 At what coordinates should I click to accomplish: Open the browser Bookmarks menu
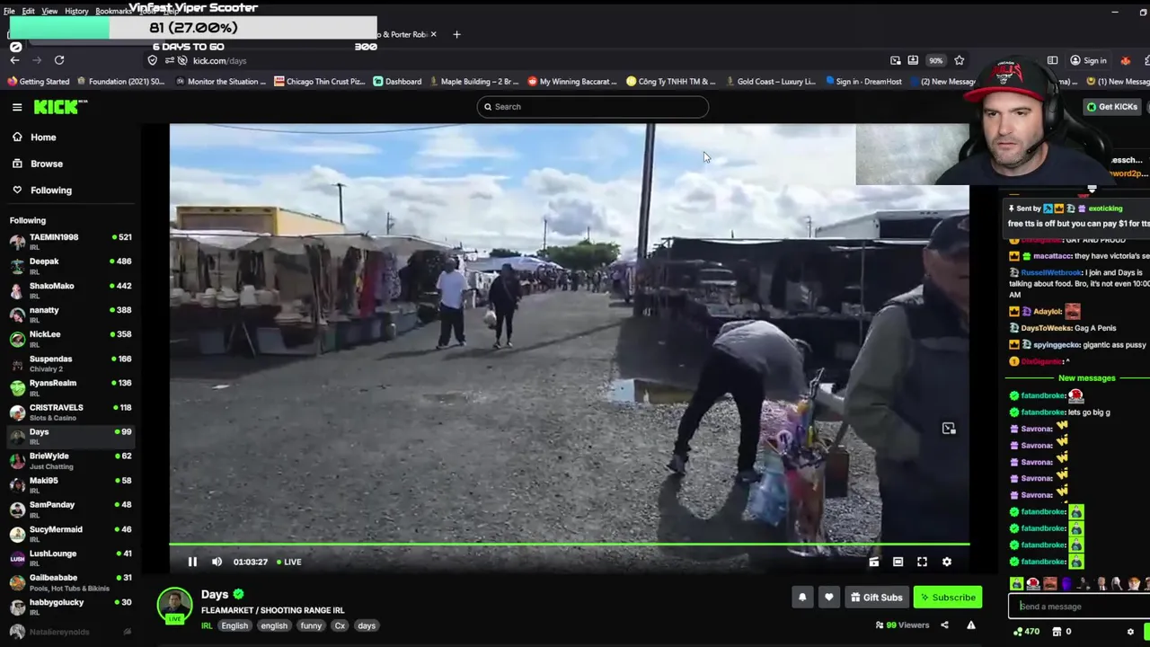[113, 12]
